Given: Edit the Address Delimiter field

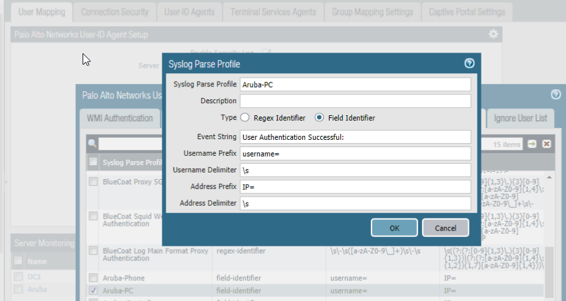Looking at the screenshot, I should tap(355, 204).
